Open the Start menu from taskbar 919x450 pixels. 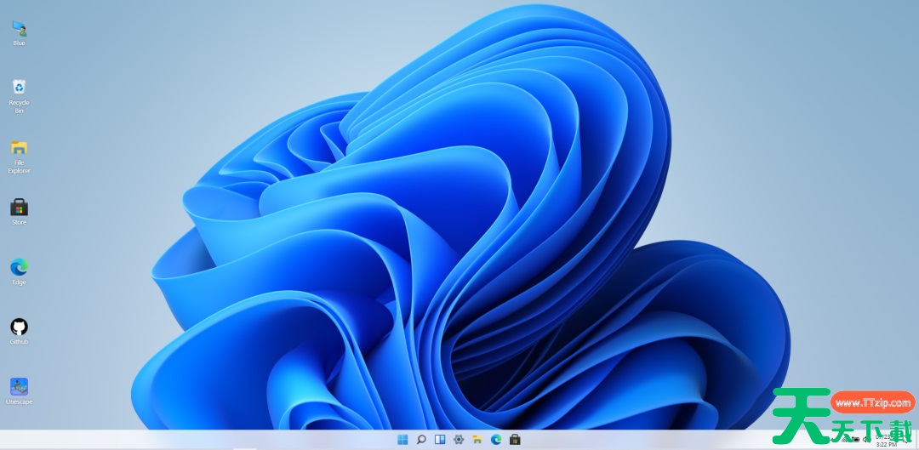click(x=402, y=440)
